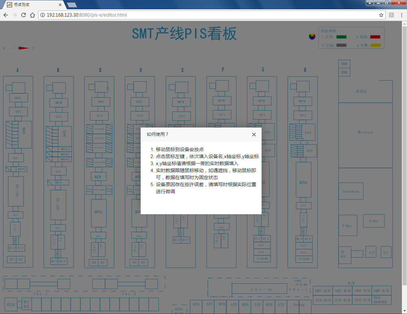
Task: Click the red north-south direction arrow
Action: (24, 48)
